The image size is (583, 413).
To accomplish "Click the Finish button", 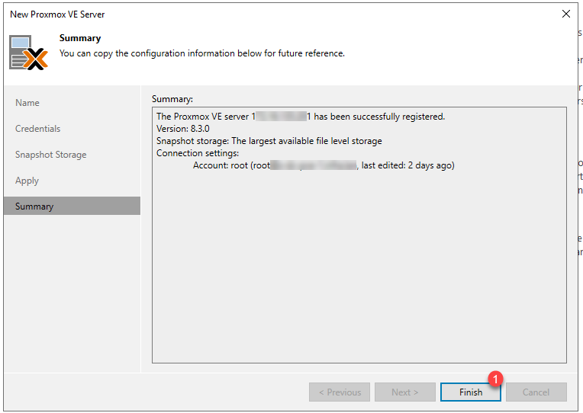I will coord(470,392).
